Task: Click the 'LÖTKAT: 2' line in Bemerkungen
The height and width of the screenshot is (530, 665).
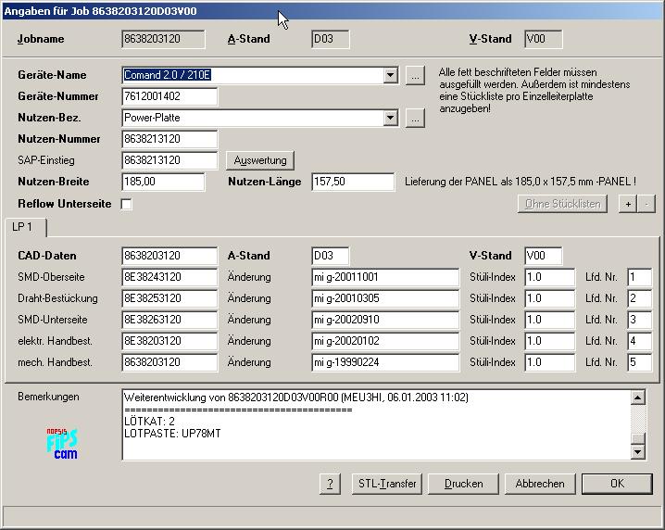Action: click(x=149, y=422)
